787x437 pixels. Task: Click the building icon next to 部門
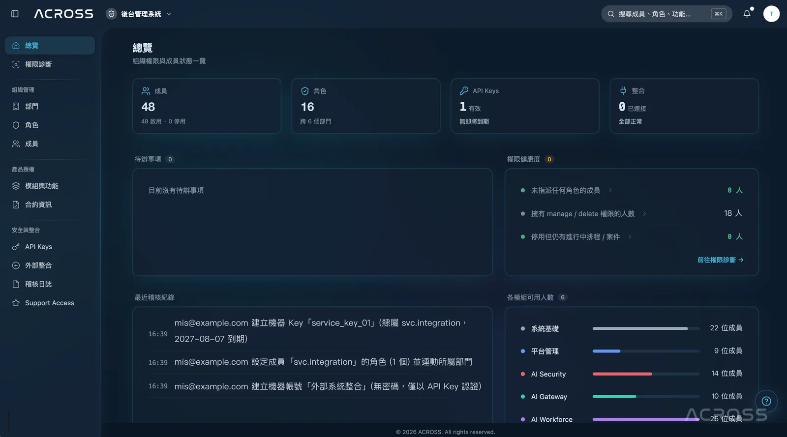coord(16,106)
